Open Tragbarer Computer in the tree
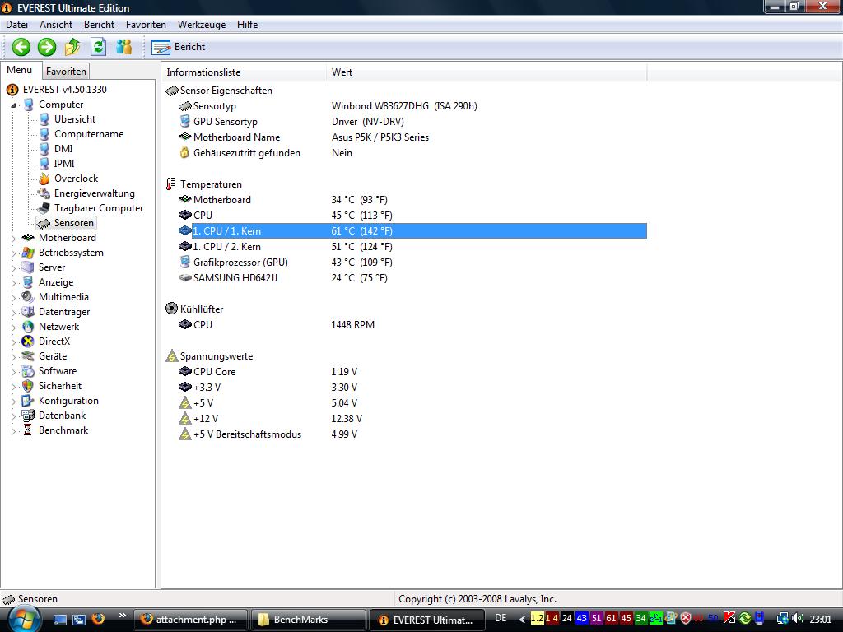843x632 pixels. pyautogui.click(x=99, y=208)
